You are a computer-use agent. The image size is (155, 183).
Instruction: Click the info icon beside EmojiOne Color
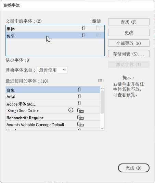[71, 110]
